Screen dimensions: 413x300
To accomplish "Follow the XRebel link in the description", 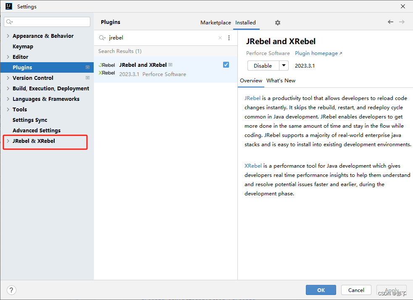I will point(253,166).
